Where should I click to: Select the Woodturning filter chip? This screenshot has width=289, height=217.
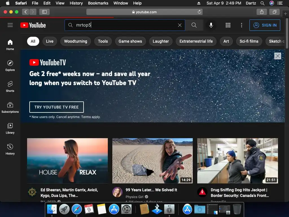(76, 41)
